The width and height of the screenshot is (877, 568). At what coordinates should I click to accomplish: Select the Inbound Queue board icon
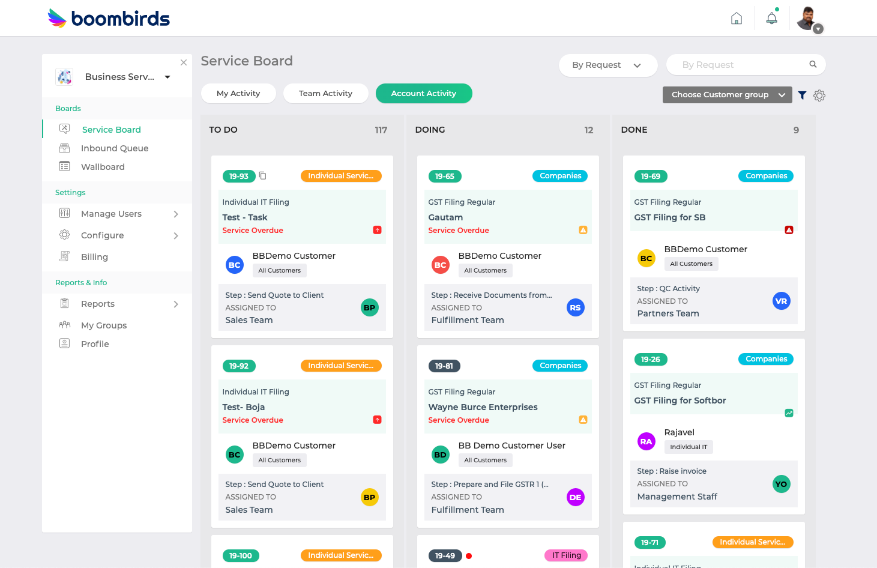point(65,148)
